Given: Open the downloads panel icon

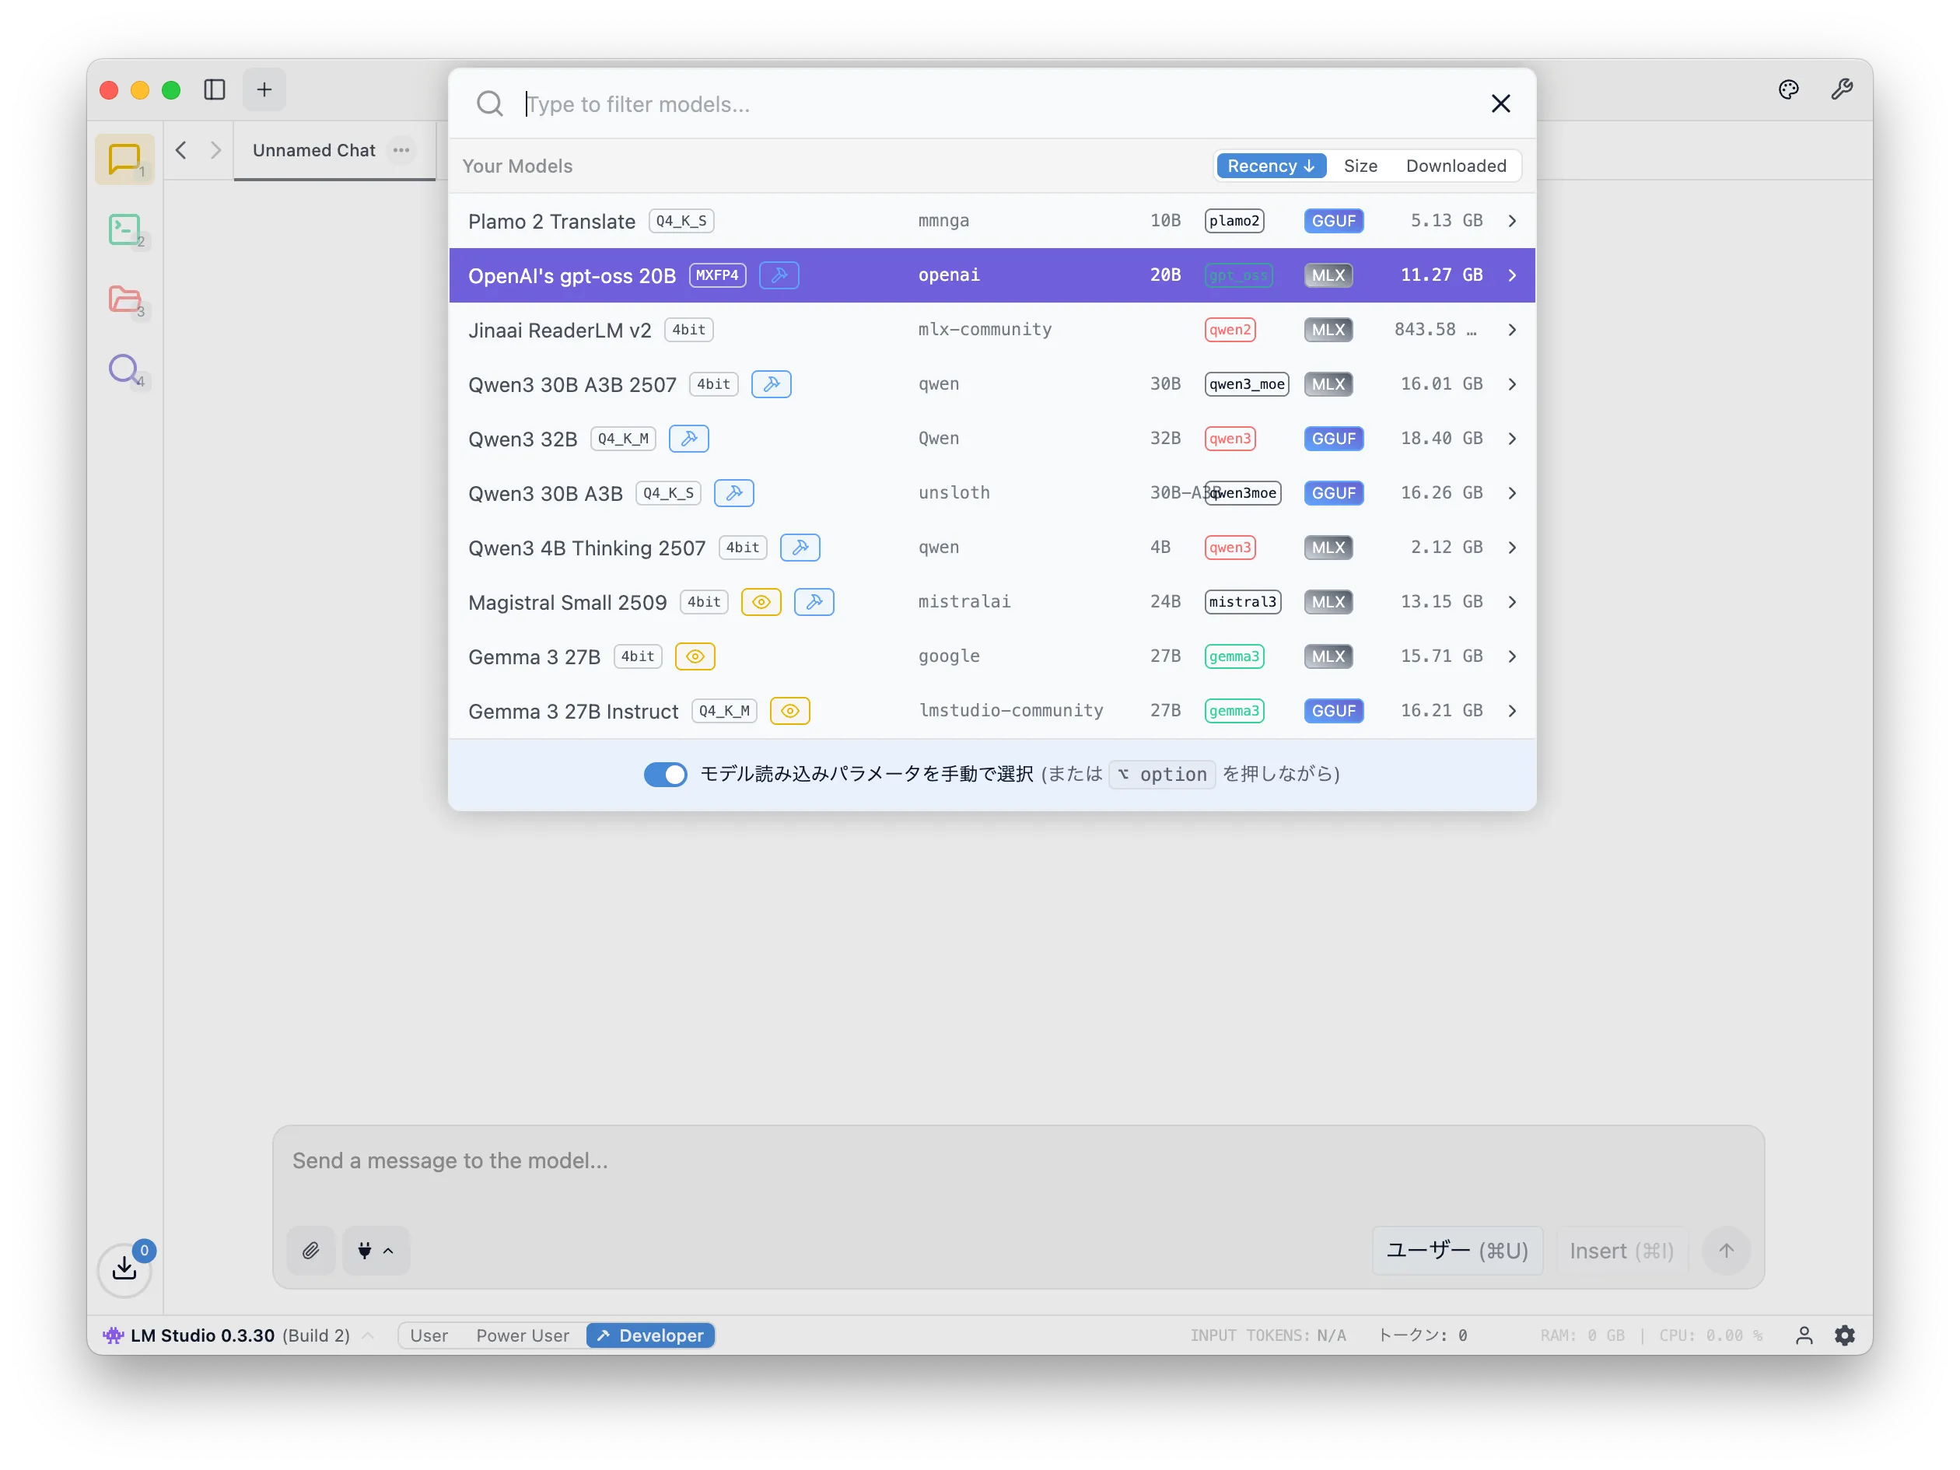Looking at the screenshot, I should (124, 1269).
